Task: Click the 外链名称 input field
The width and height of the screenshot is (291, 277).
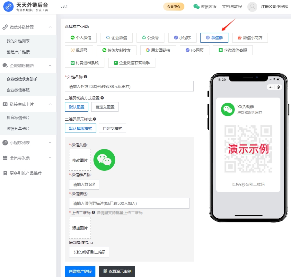Action: [x=129, y=86]
